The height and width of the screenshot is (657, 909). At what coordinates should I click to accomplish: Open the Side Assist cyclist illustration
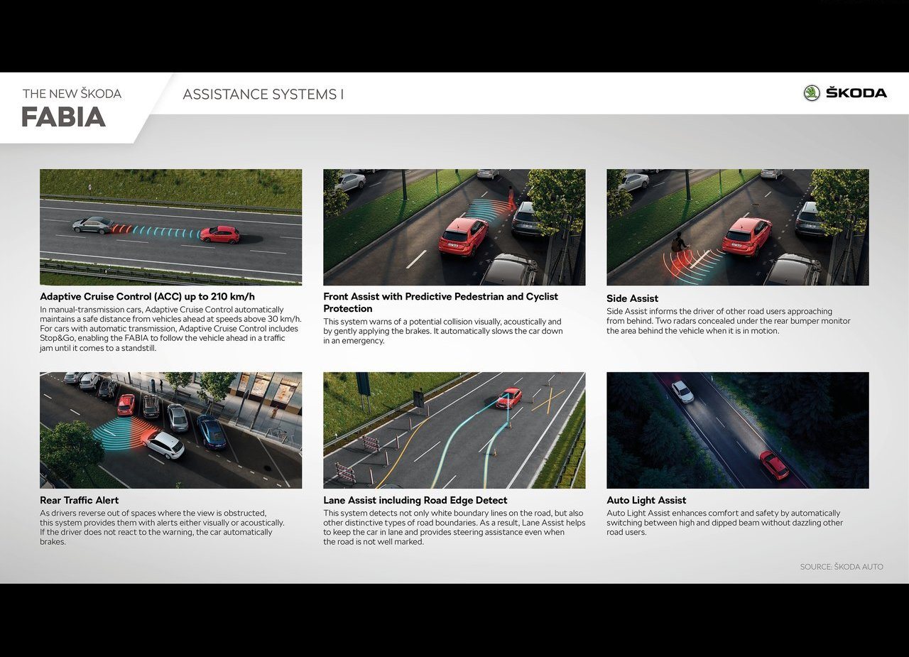[738, 227]
